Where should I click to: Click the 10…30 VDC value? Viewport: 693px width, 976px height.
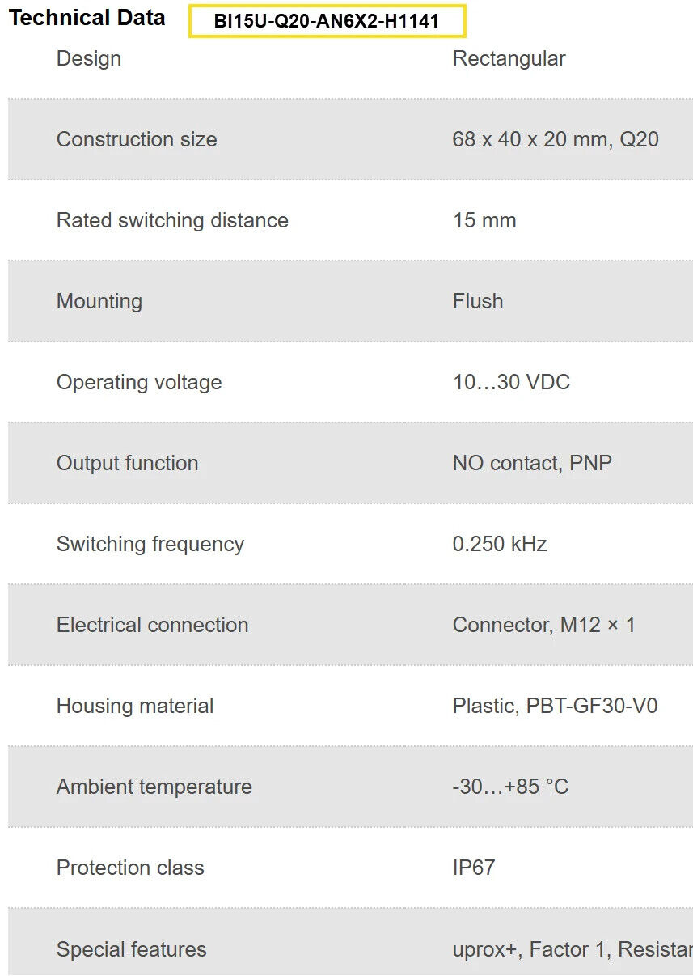(511, 382)
